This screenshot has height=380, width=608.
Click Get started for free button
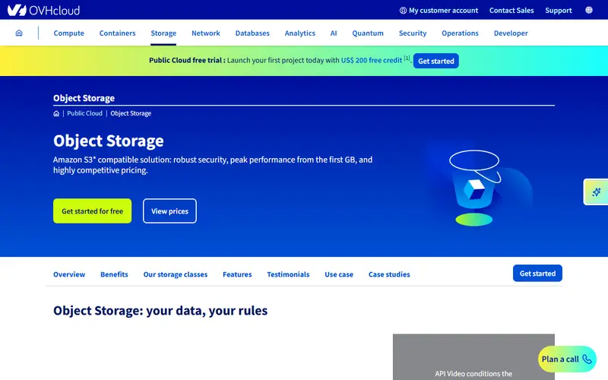[92, 211]
